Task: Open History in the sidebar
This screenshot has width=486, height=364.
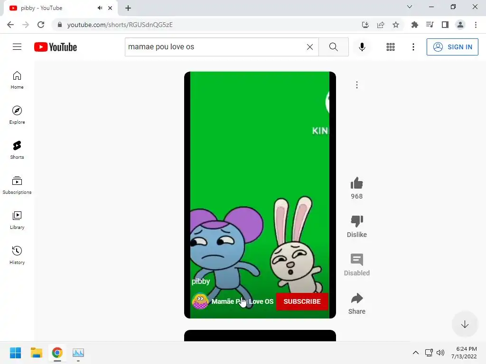Action: tap(17, 255)
